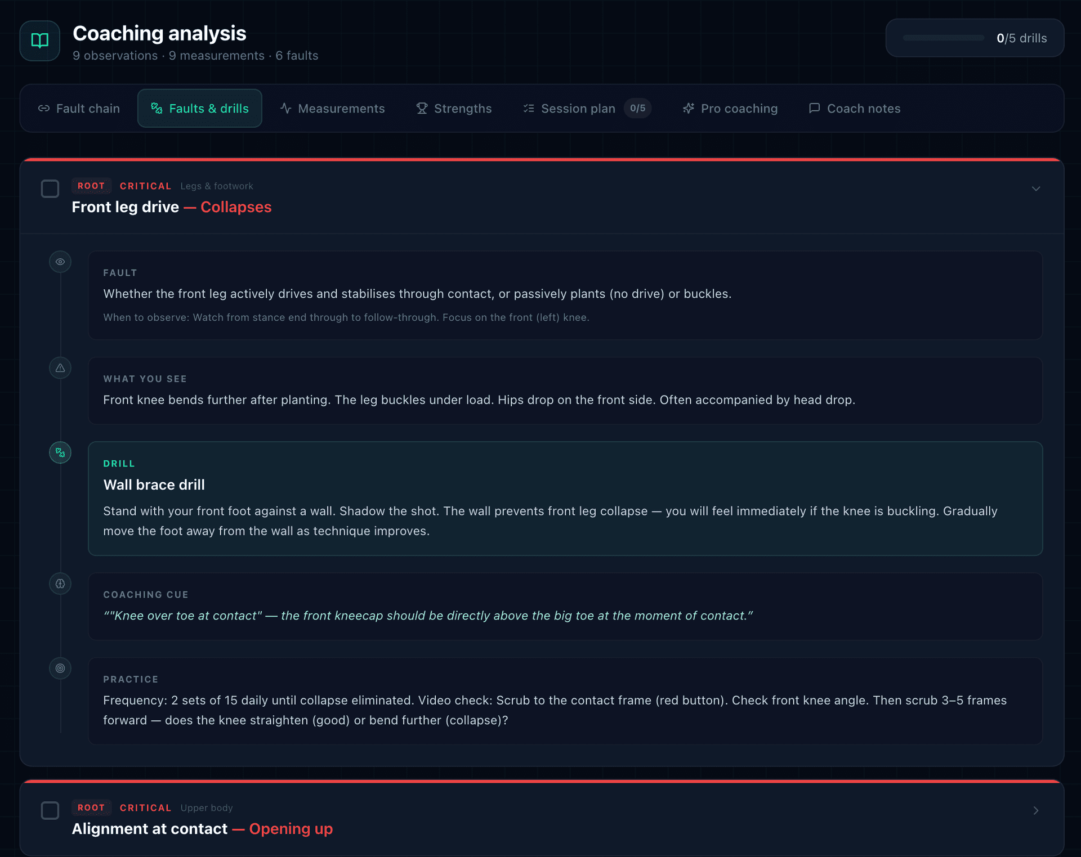
Task: Click the pulse icon in Measurements tab
Action: (x=286, y=109)
